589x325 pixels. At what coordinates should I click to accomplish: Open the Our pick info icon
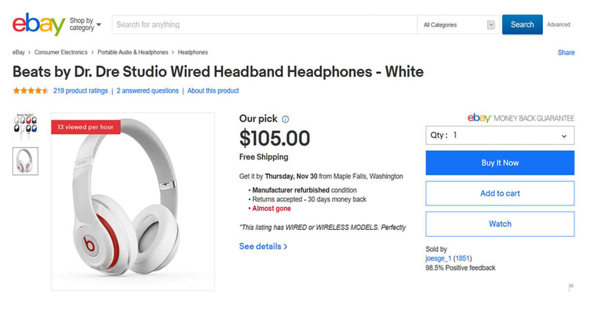[285, 120]
